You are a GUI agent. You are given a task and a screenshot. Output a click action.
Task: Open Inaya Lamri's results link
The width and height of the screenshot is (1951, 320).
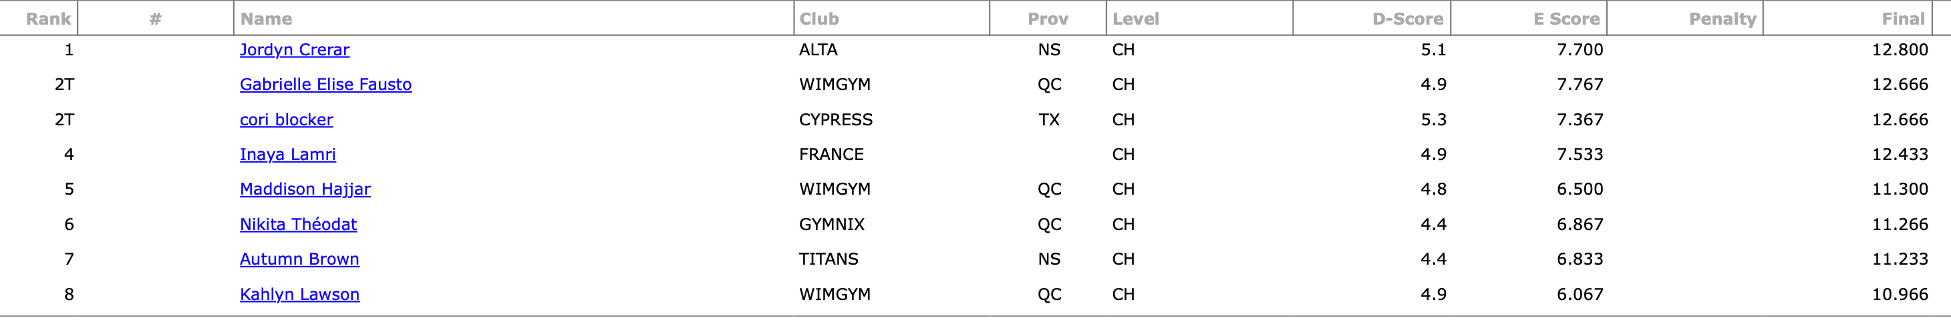(288, 154)
